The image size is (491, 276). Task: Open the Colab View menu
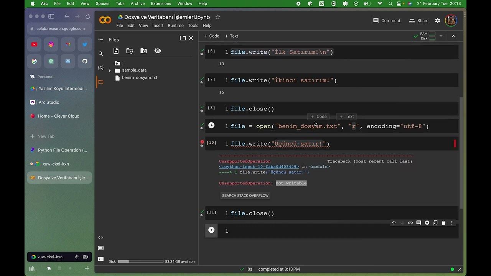point(143,26)
